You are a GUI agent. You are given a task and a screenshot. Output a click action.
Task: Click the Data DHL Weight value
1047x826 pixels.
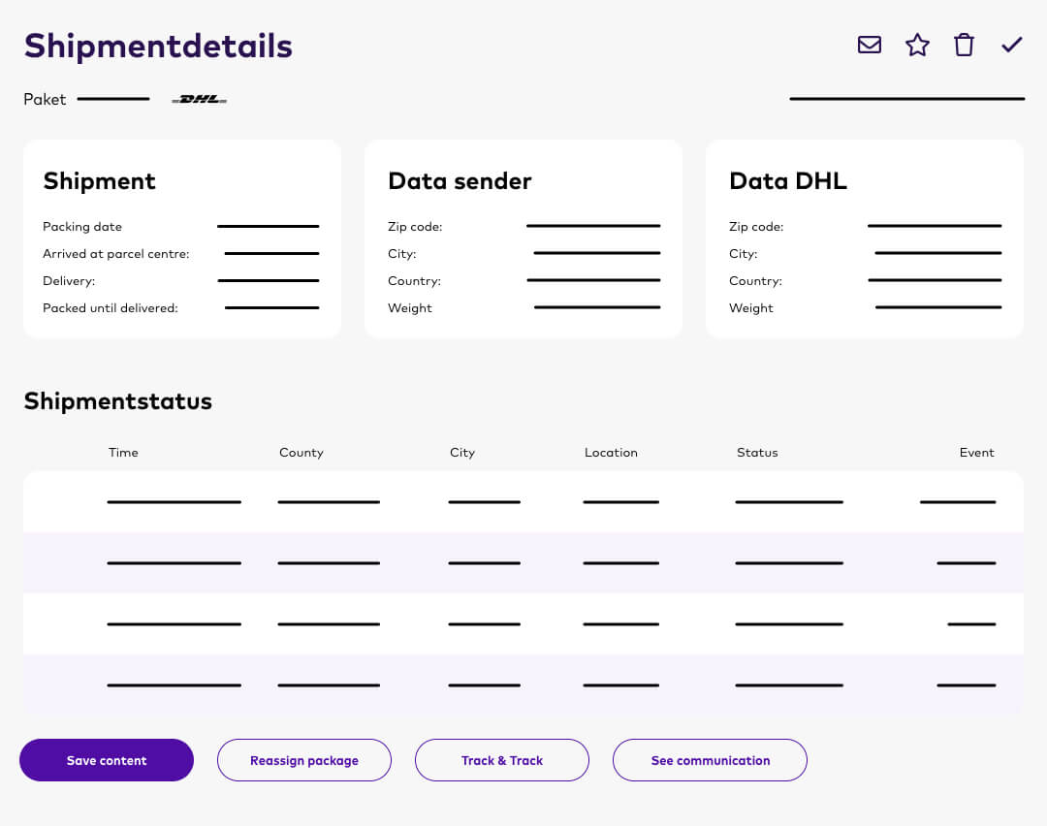click(x=938, y=307)
